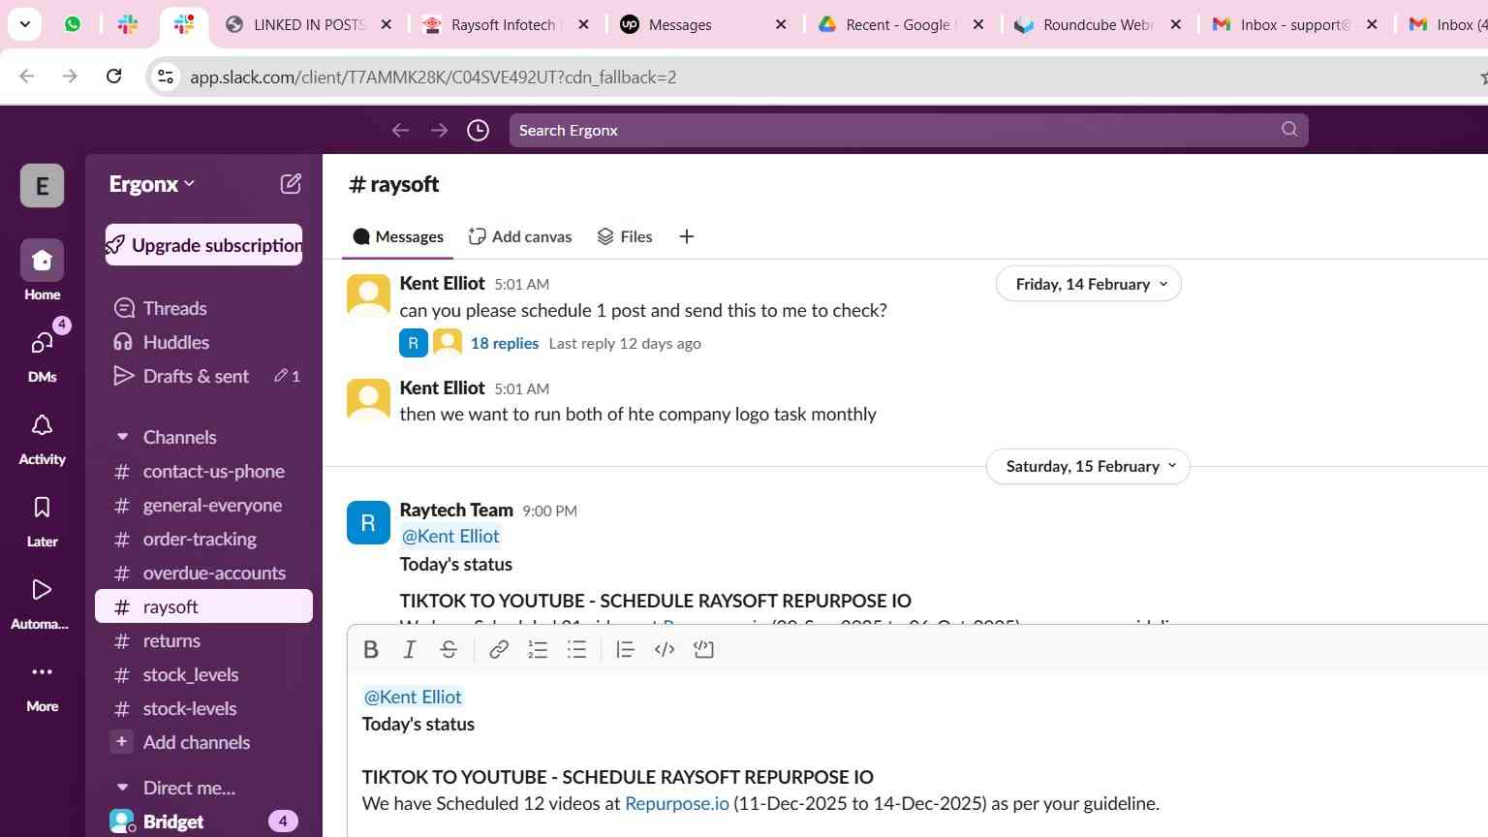The width and height of the screenshot is (1488, 837).
Task: Go forward in Slack history
Action: 439,130
